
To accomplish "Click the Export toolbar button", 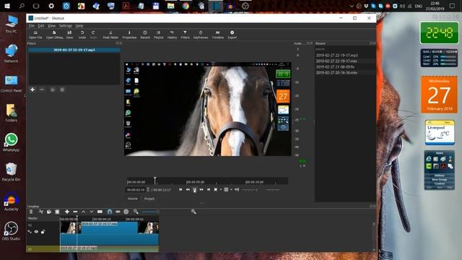I will pos(232,35).
